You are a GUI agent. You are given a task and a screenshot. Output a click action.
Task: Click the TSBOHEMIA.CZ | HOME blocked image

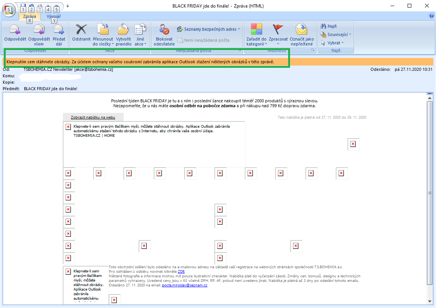point(154,144)
